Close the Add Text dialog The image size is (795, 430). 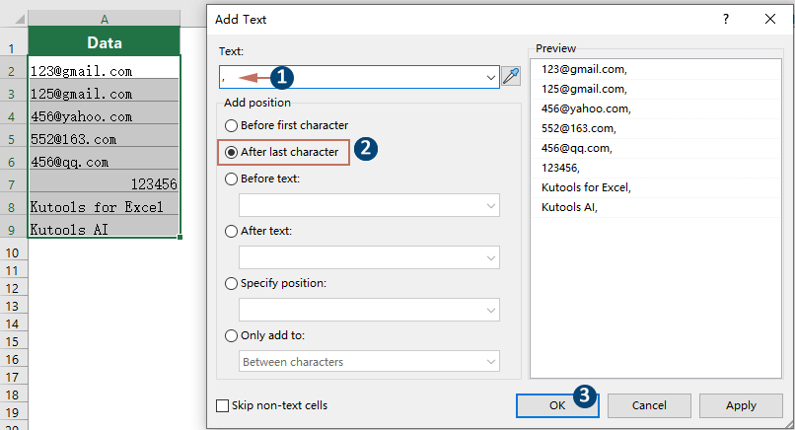[770, 19]
